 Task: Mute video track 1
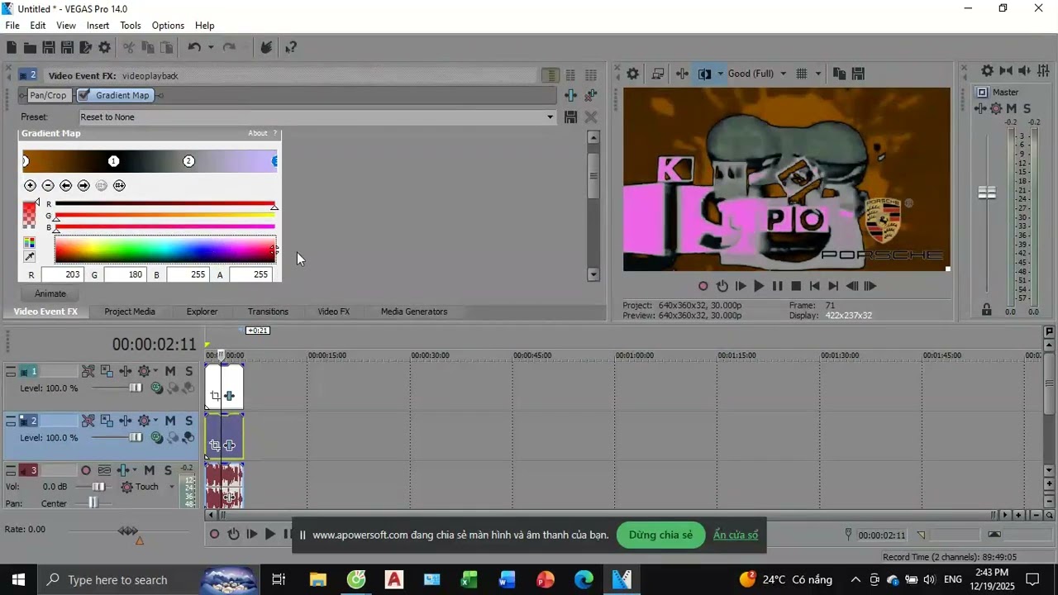click(170, 371)
